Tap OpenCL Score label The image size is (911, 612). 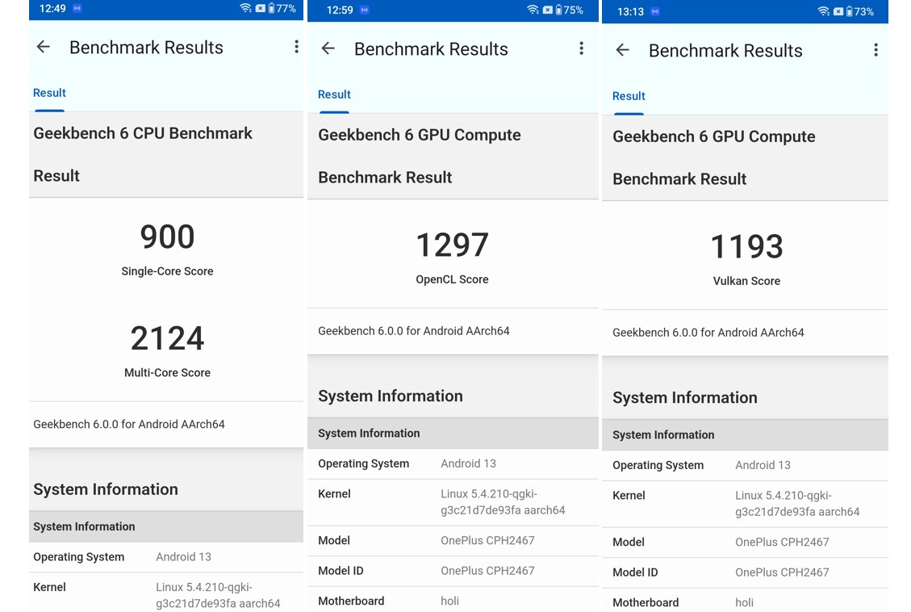click(452, 279)
